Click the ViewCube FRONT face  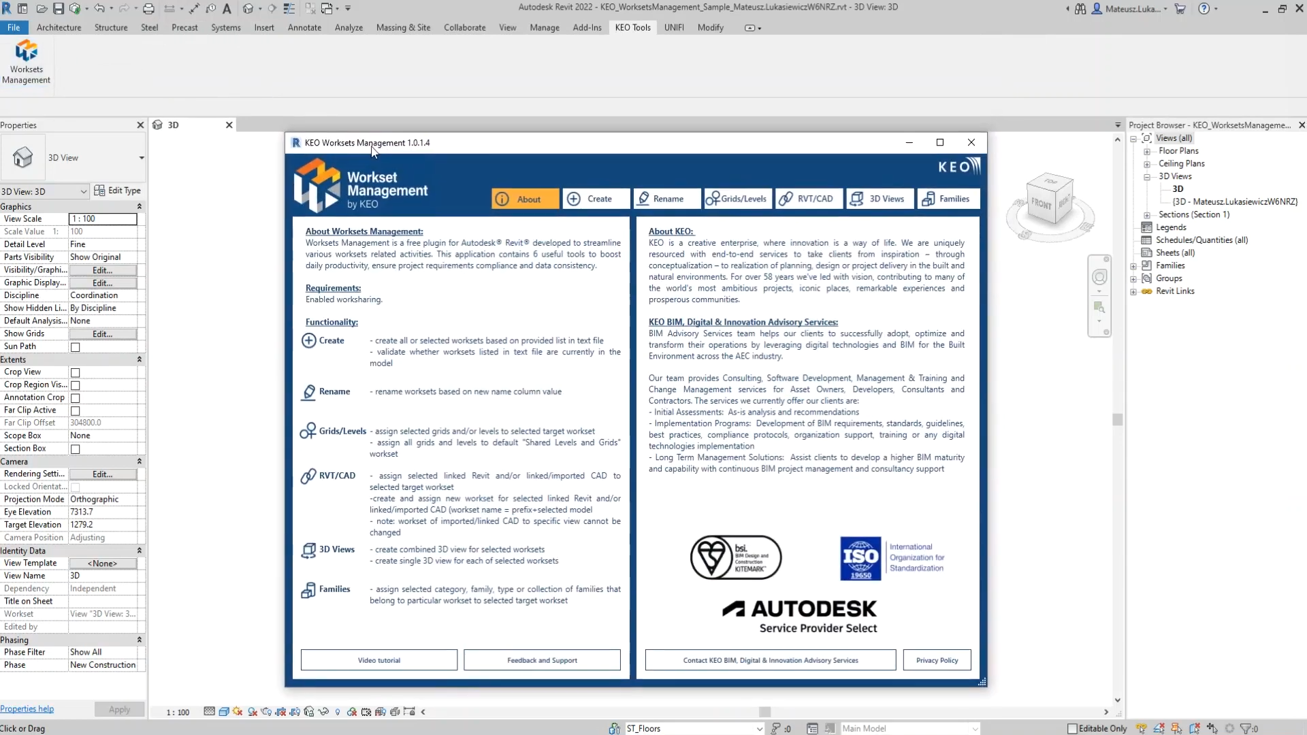1040,203
